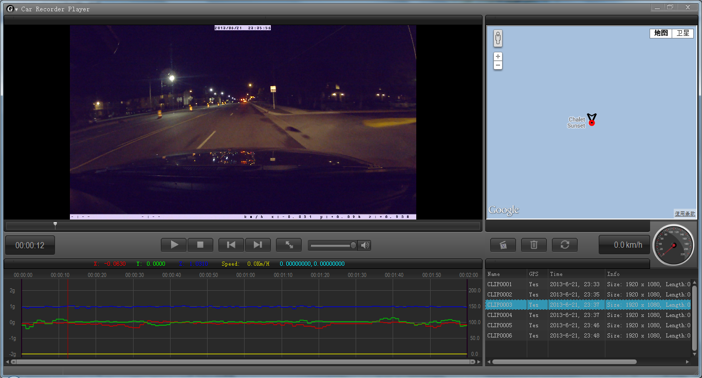Close the Car Recorder Player window
Image resolution: width=702 pixels, height=378 pixels.
point(688,7)
